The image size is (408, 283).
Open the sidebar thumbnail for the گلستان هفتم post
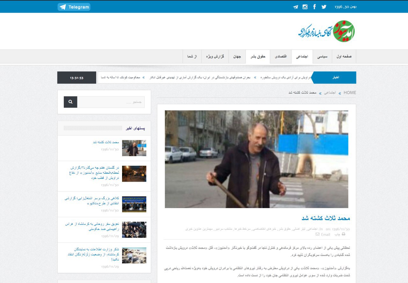pos(134,174)
